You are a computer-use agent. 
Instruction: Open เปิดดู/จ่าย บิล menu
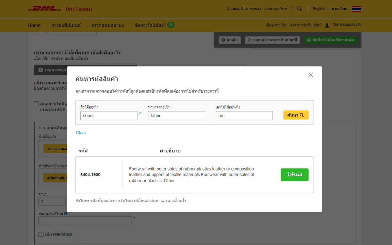point(276,25)
